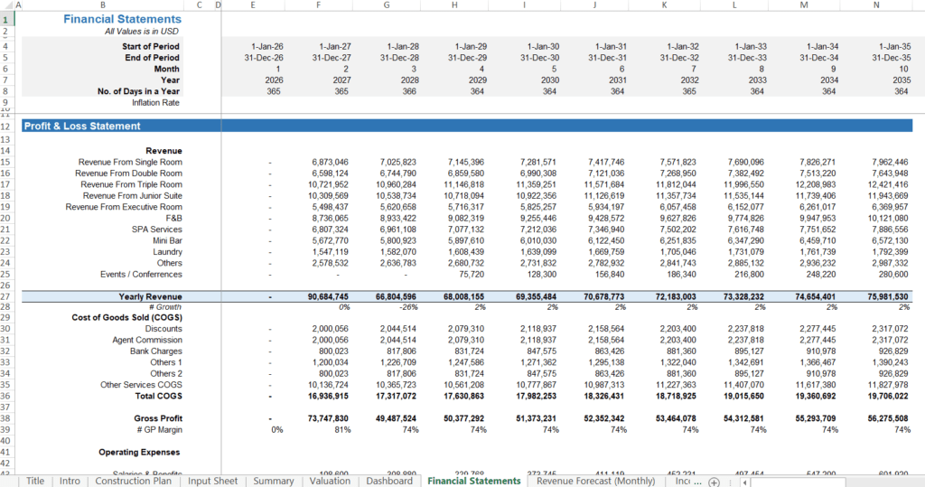
Task: Select the Financial Statements sheet tab
Action: click(x=474, y=481)
